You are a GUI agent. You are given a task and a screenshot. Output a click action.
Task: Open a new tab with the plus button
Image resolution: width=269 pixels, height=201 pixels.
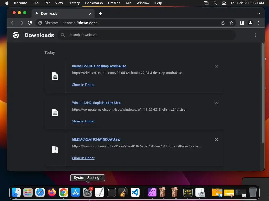tap(100, 14)
